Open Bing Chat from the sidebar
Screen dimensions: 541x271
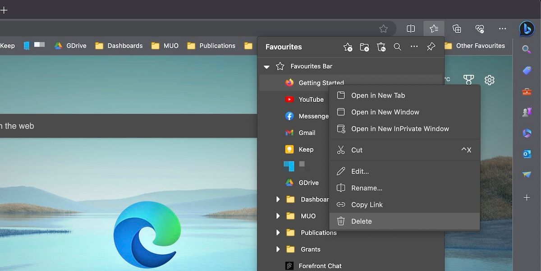[527, 28]
